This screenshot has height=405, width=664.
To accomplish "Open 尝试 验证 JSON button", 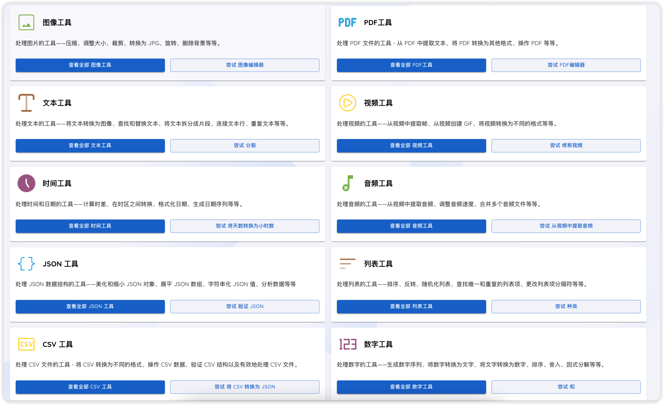I will tap(245, 307).
